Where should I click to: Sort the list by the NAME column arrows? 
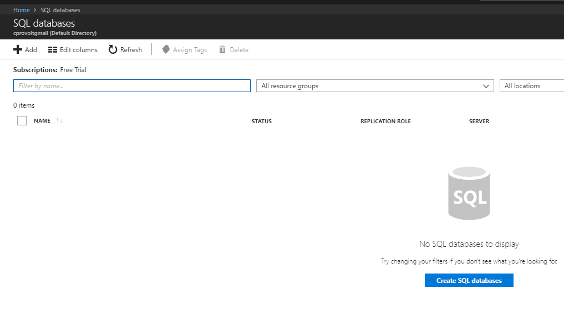pyautogui.click(x=59, y=120)
